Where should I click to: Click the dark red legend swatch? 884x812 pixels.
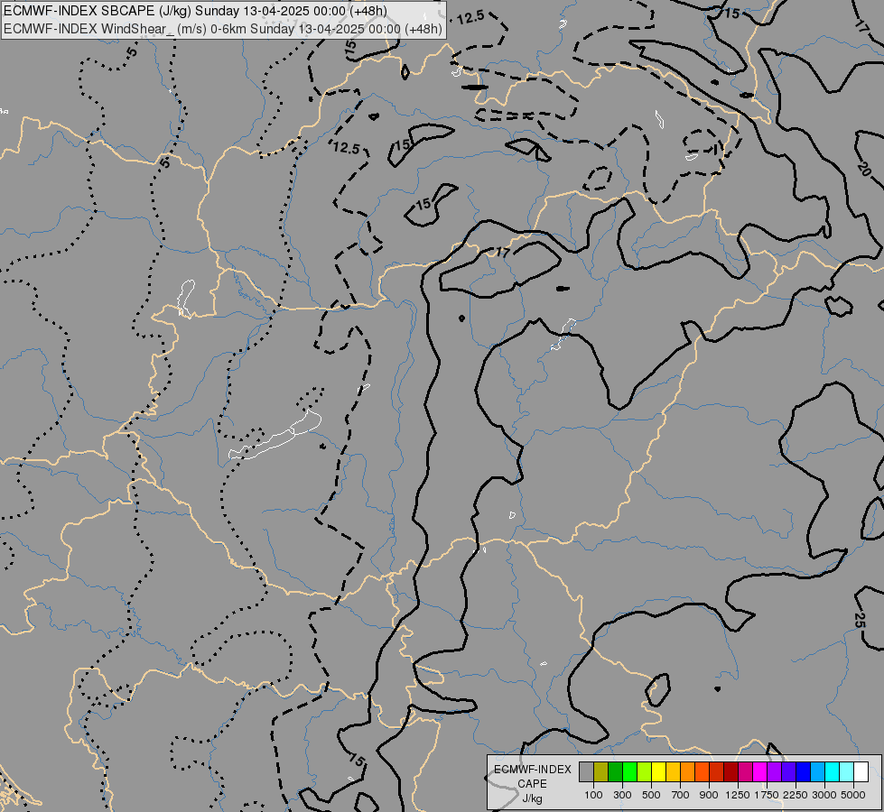(x=730, y=772)
